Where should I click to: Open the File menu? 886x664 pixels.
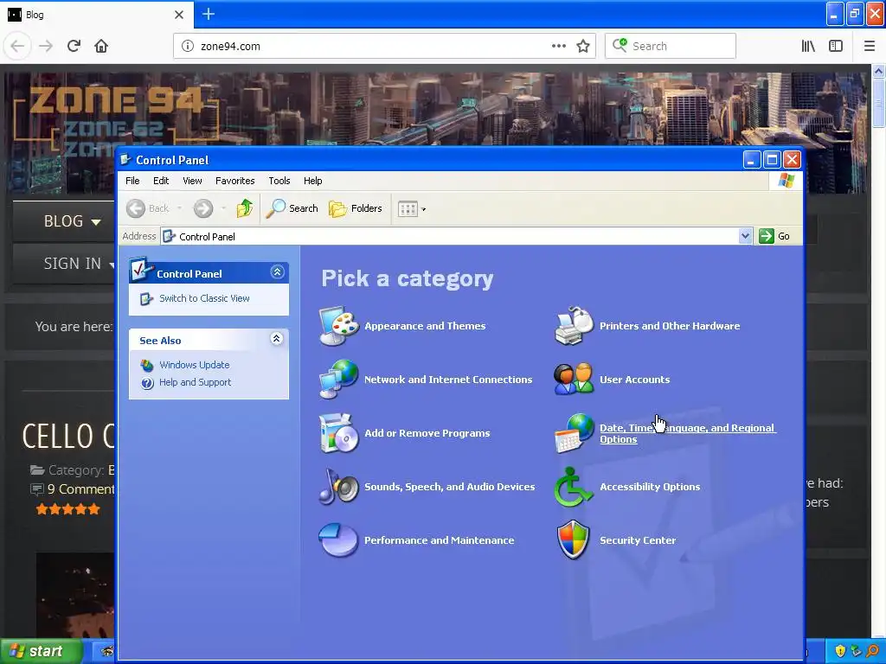132,181
